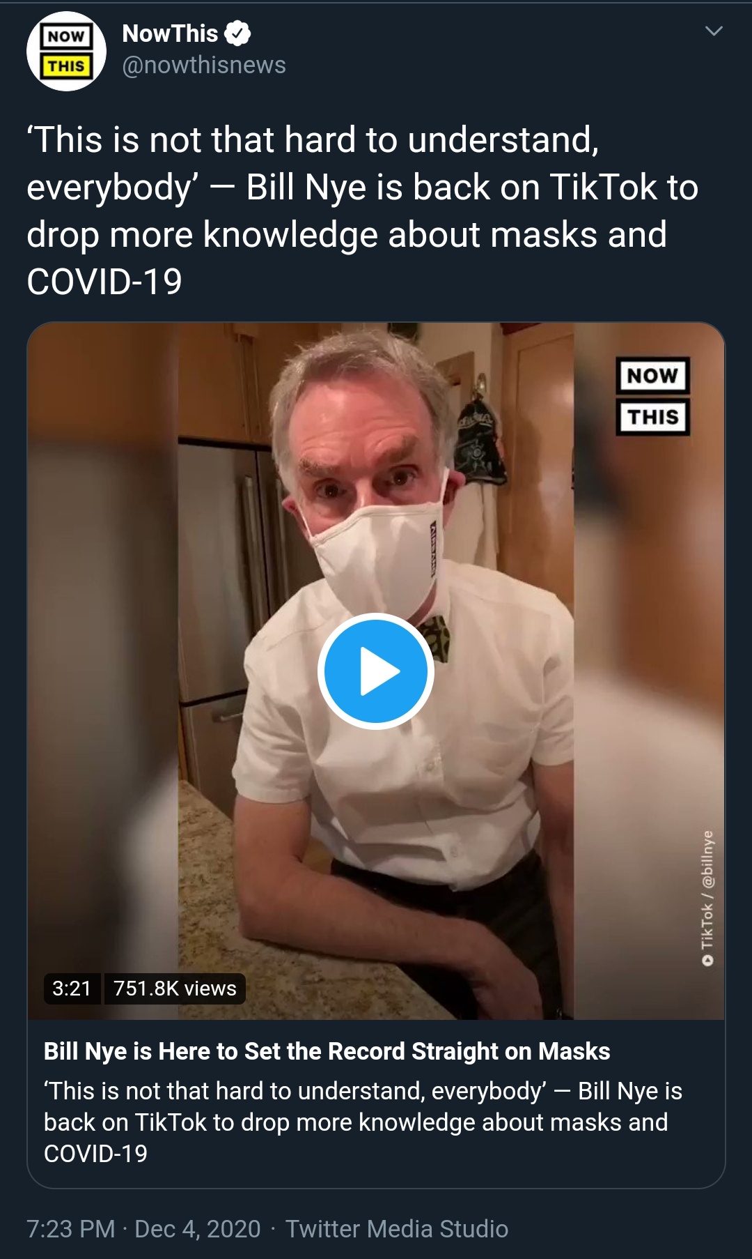Open the video card description text
Screen dimensions: 752x1259
pyautogui.click(x=363, y=1122)
